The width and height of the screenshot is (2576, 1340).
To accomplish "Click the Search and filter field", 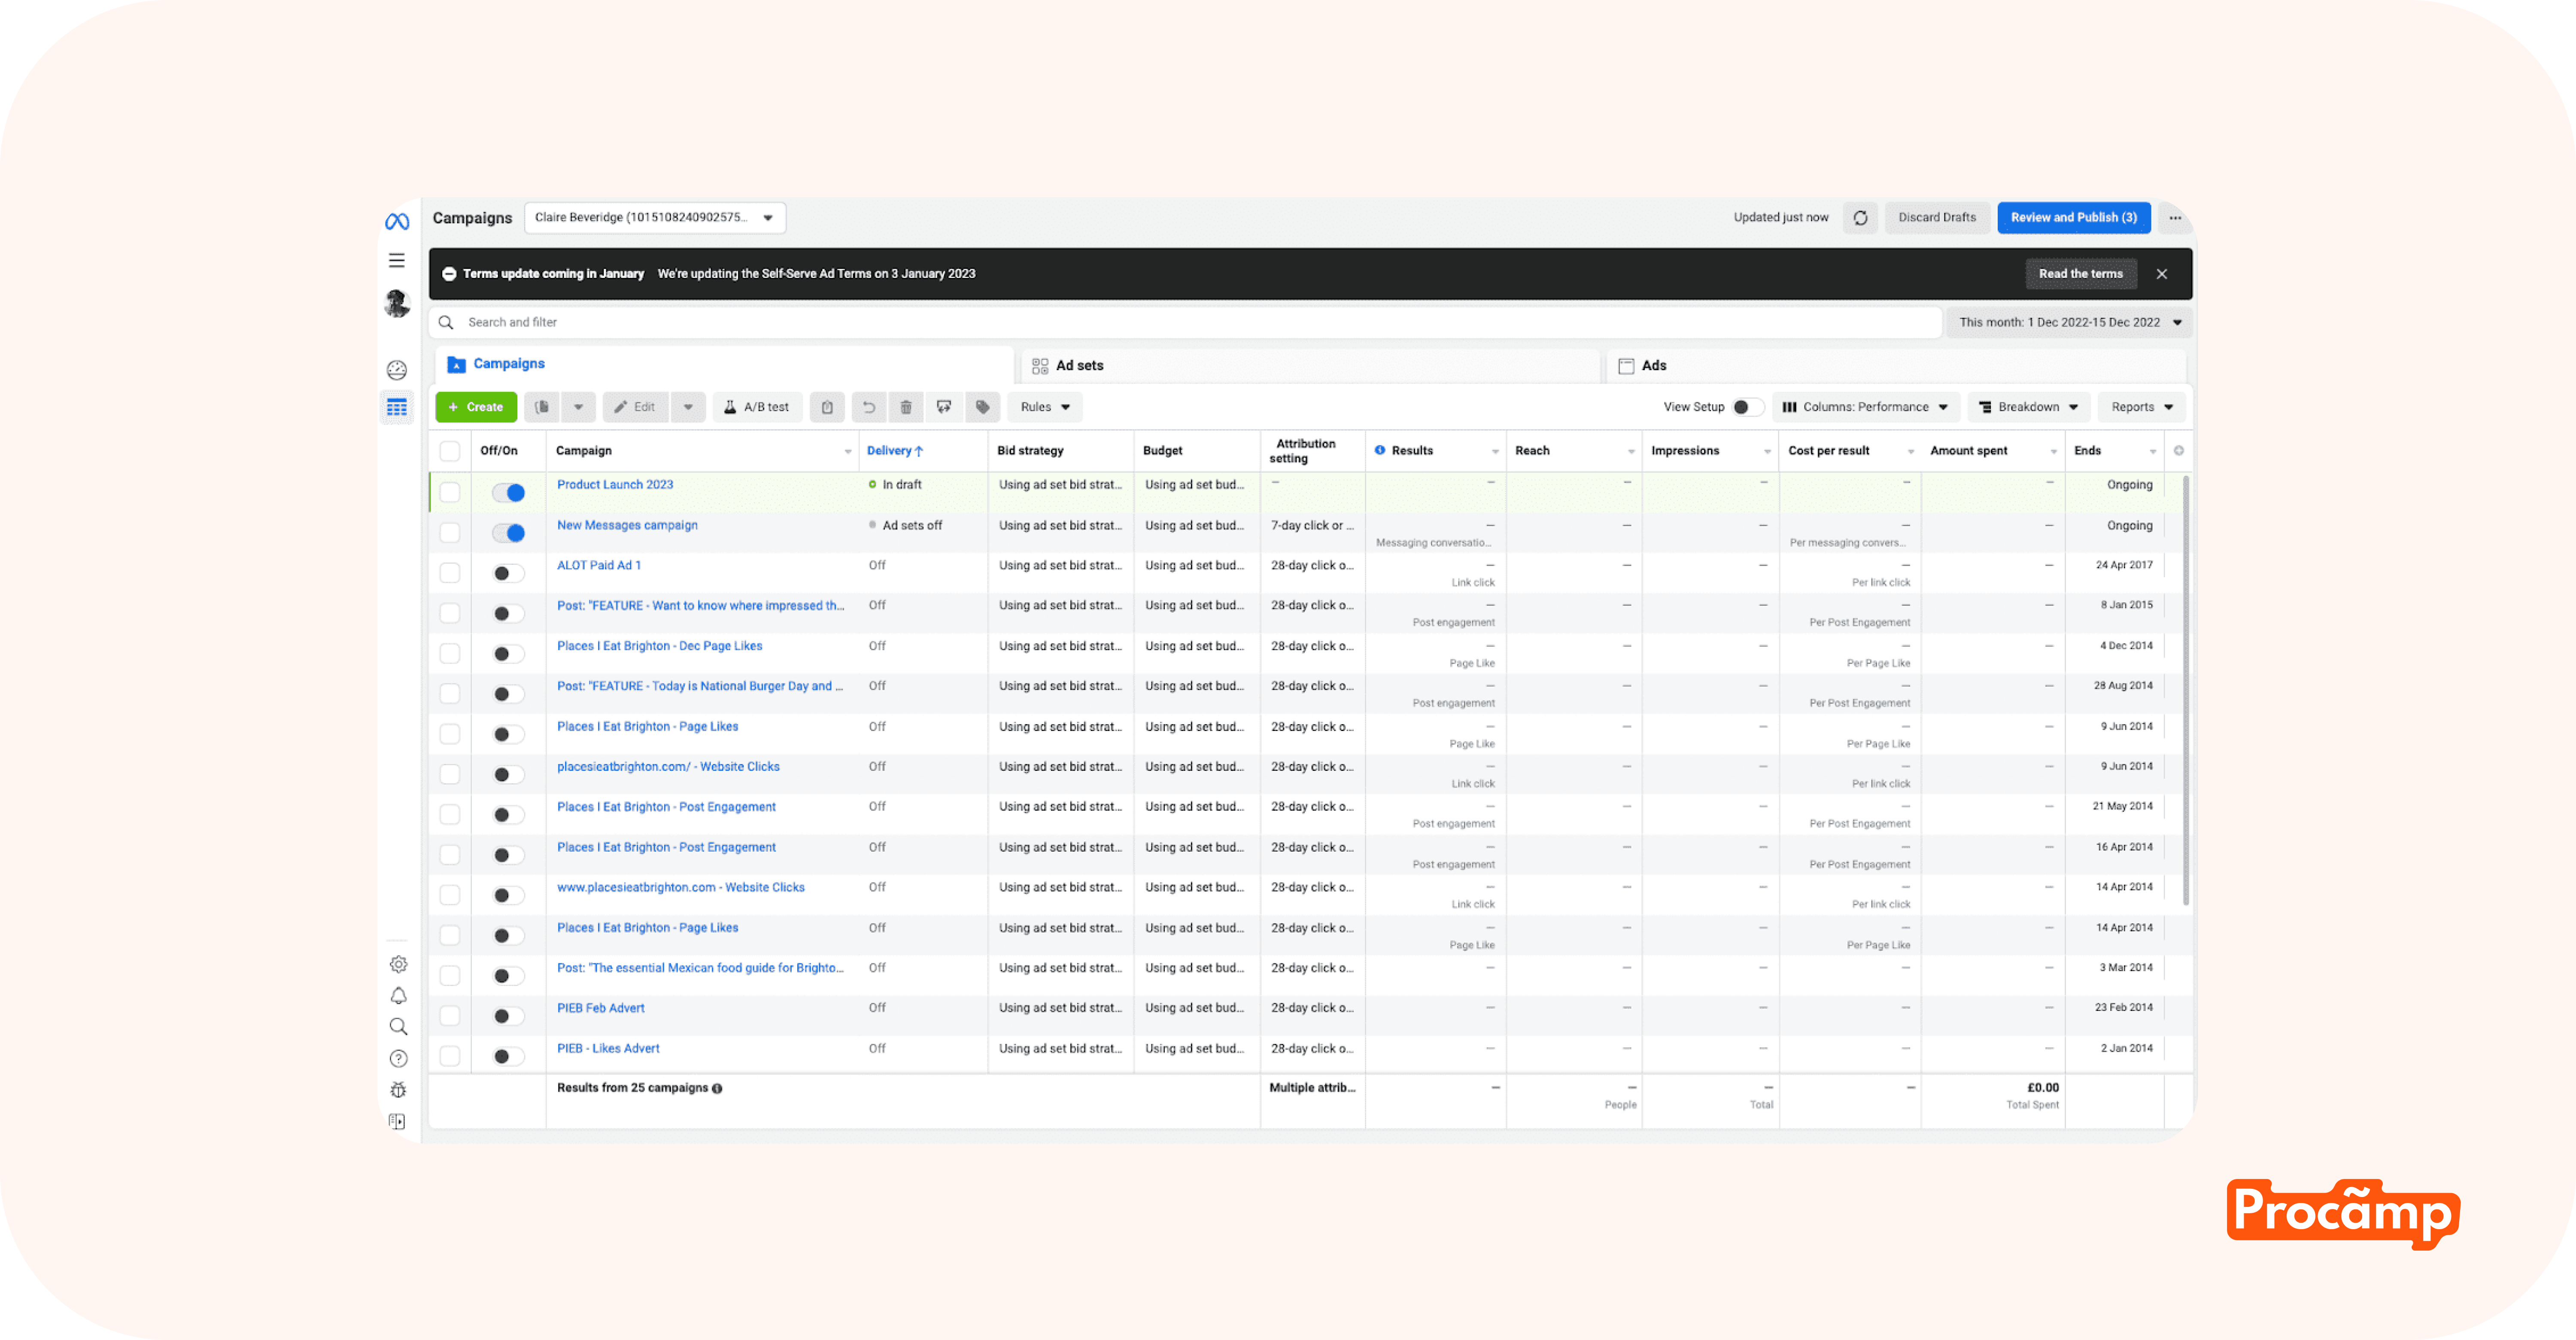I will pos(1186,322).
